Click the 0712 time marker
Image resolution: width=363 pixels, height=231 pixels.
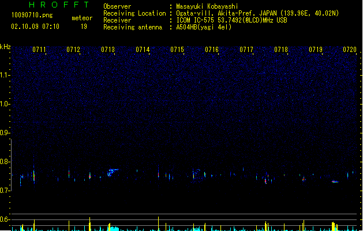tap(73, 50)
